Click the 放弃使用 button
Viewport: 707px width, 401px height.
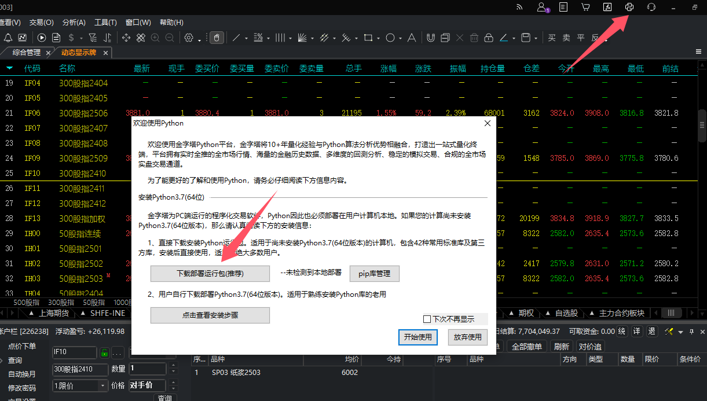(x=467, y=337)
